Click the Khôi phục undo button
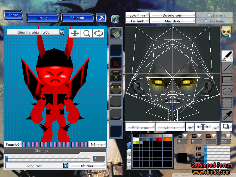236x177 pixels. pyautogui.click(x=140, y=127)
